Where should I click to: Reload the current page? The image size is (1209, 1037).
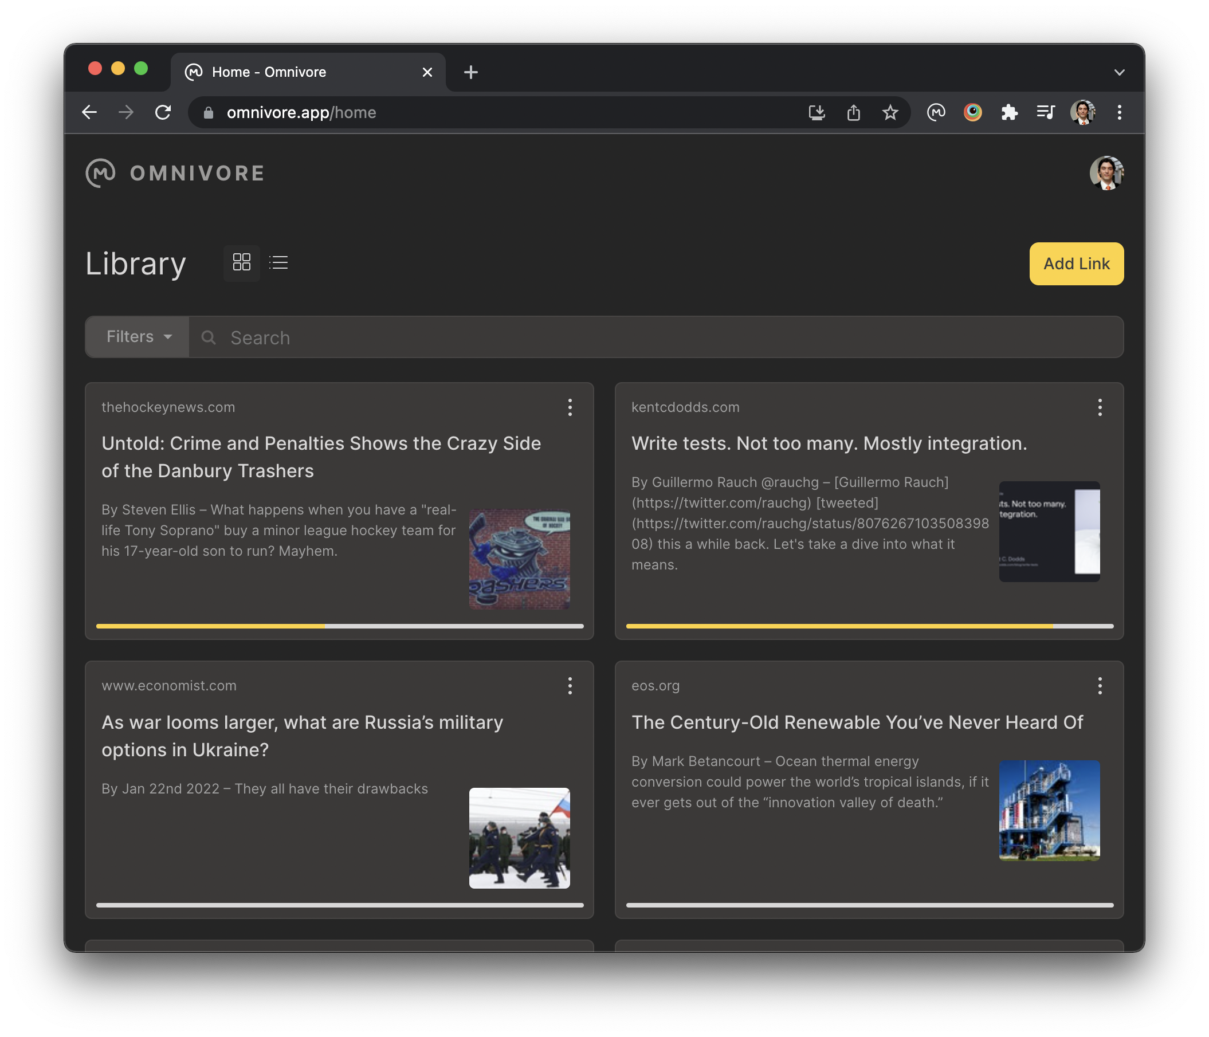pyautogui.click(x=163, y=112)
